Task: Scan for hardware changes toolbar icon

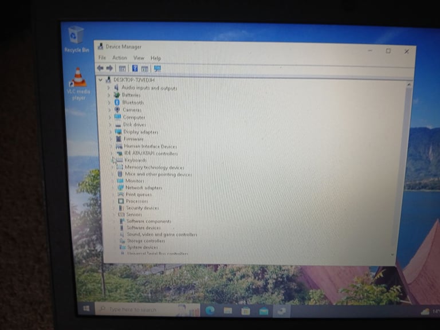Action: click(158, 69)
